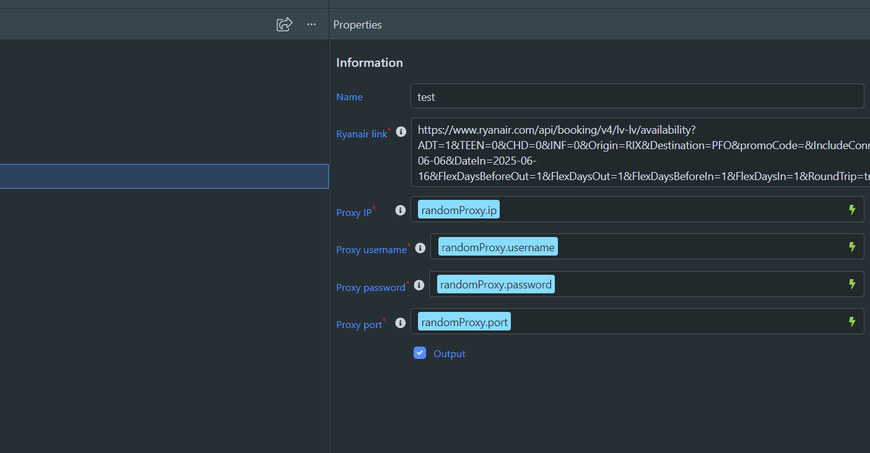Select the randomProxy.port variable tag
The height and width of the screenshot is (453, 870).
(464, 321)
